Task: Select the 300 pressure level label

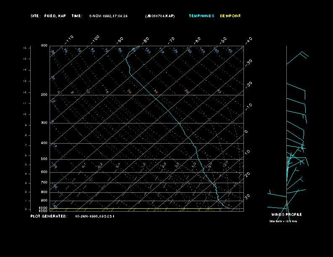Action: pyautogui.click(x=44, y=123)
